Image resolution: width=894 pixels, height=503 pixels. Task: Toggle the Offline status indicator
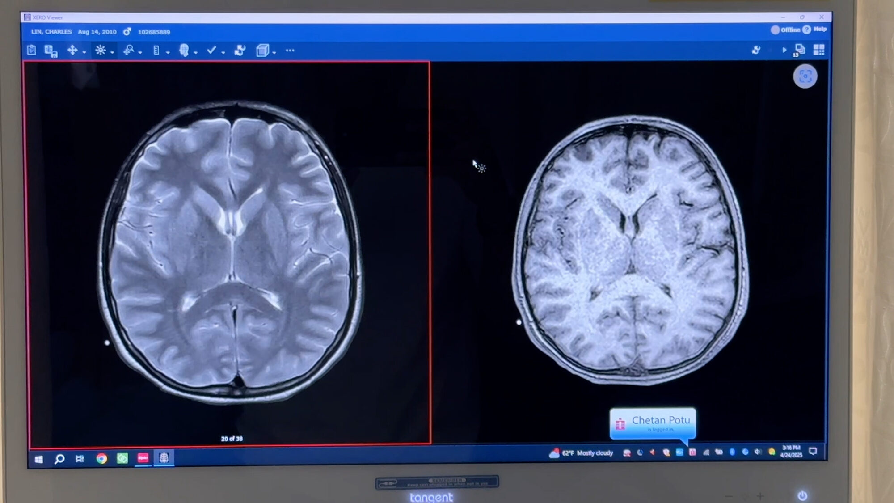click(785, 30)
